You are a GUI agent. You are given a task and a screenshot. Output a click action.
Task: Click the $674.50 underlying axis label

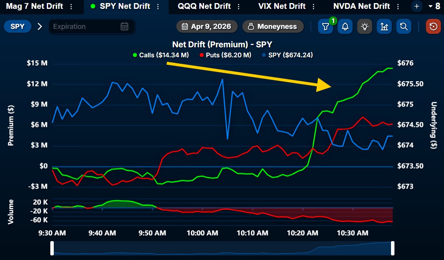(x=410, y=125)
